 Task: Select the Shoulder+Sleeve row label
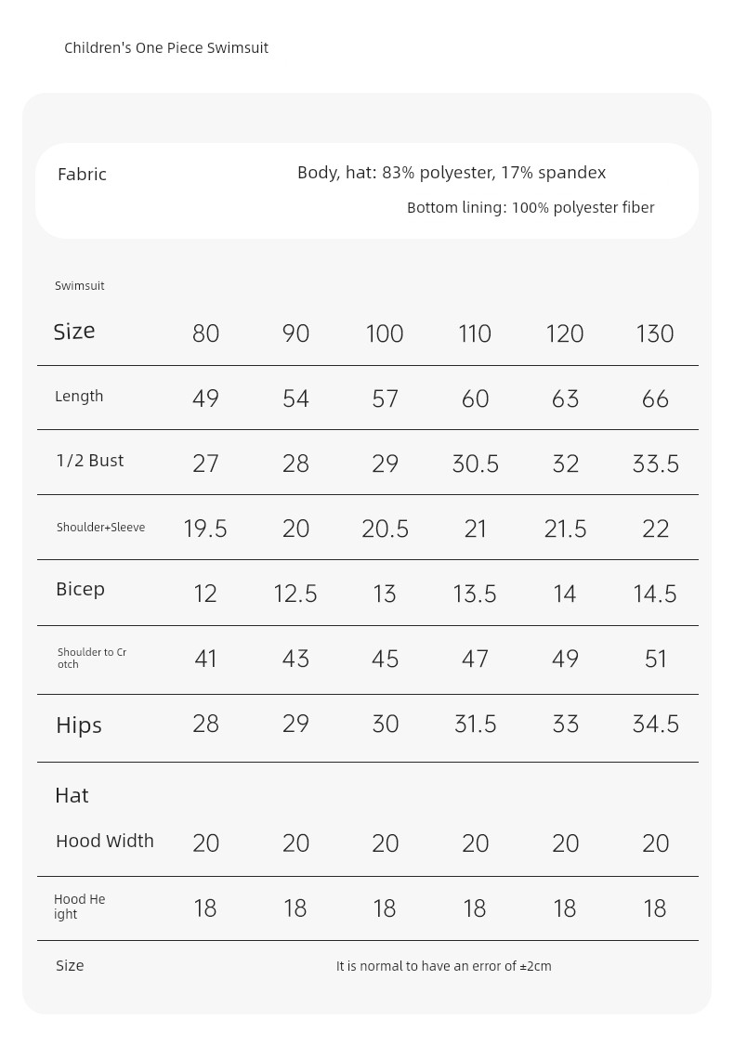coord(100,528)
